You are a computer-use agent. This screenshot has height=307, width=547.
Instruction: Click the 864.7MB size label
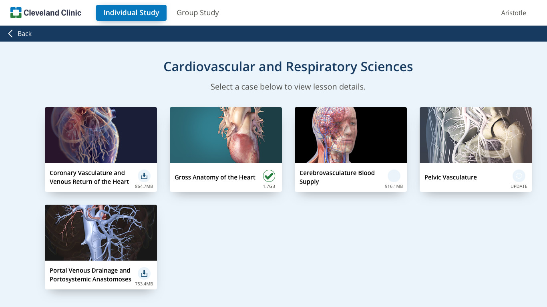tap(144, 186)
